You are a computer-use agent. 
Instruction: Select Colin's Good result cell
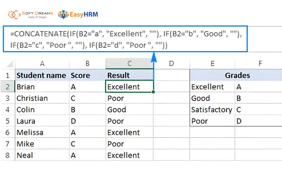(x=129, y=110)
